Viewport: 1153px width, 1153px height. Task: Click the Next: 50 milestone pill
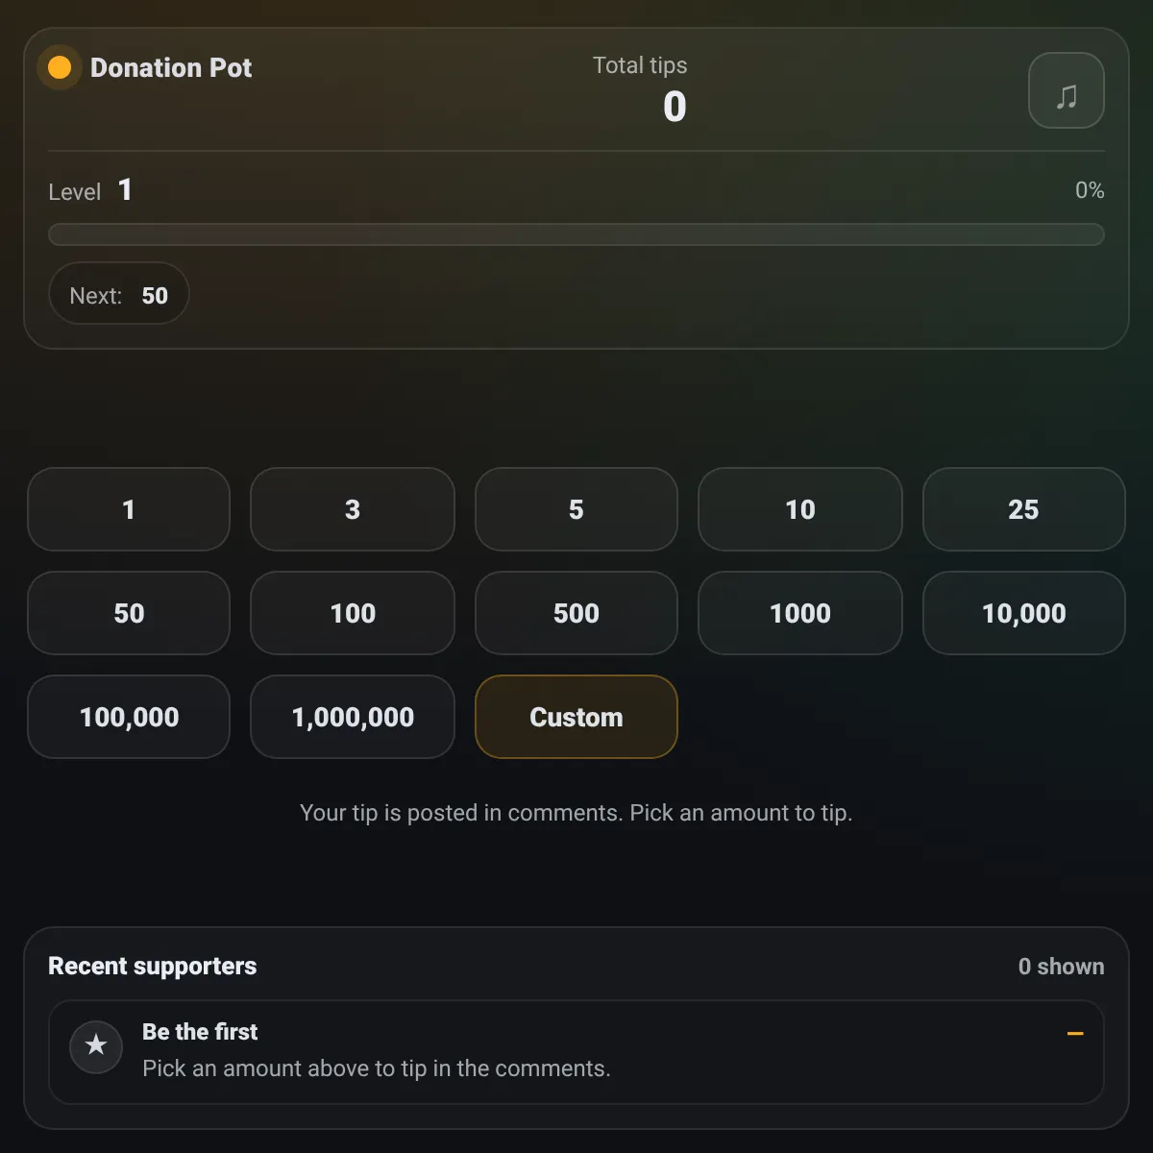tap(119, 293)
